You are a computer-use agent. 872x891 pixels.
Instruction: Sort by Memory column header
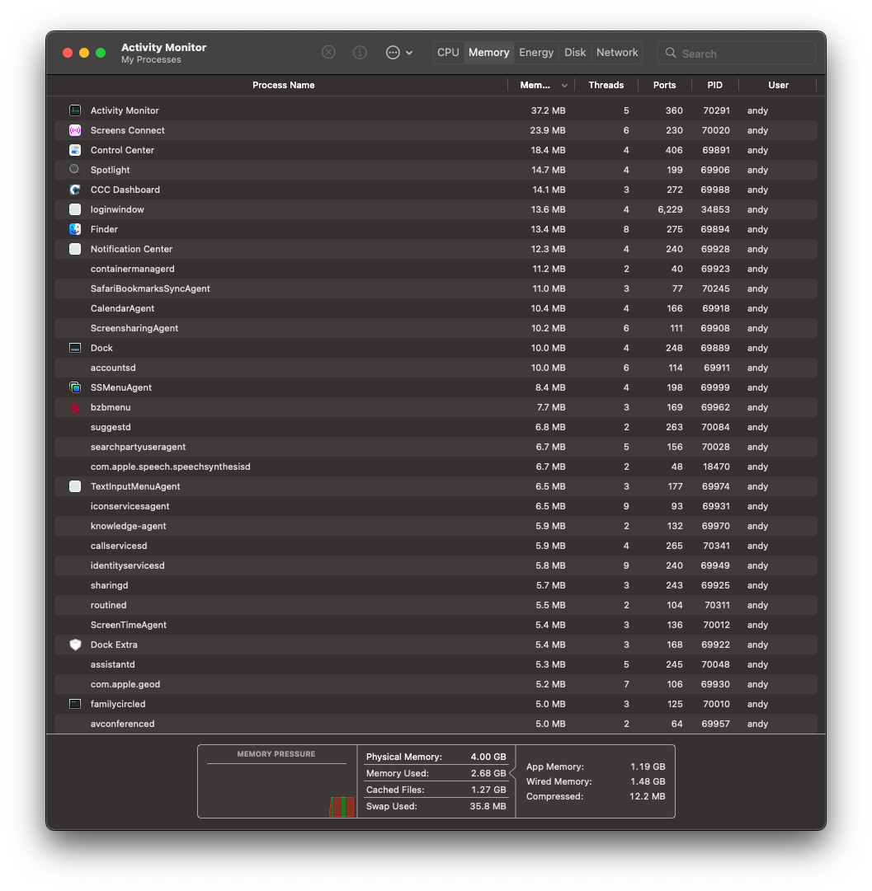(x=535, y=85)
